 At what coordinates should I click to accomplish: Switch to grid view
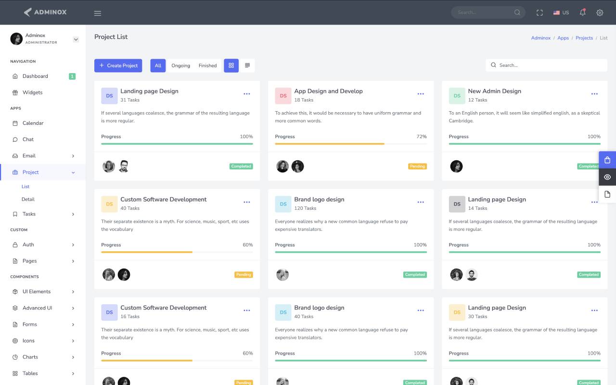pyautogui.click(x=231, y=65)
